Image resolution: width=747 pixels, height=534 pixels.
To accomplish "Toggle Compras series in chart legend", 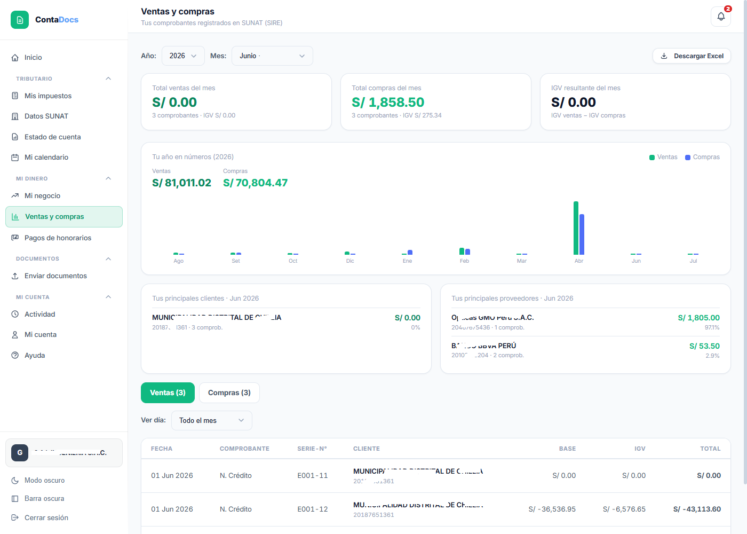I will [x=702, y=158].
